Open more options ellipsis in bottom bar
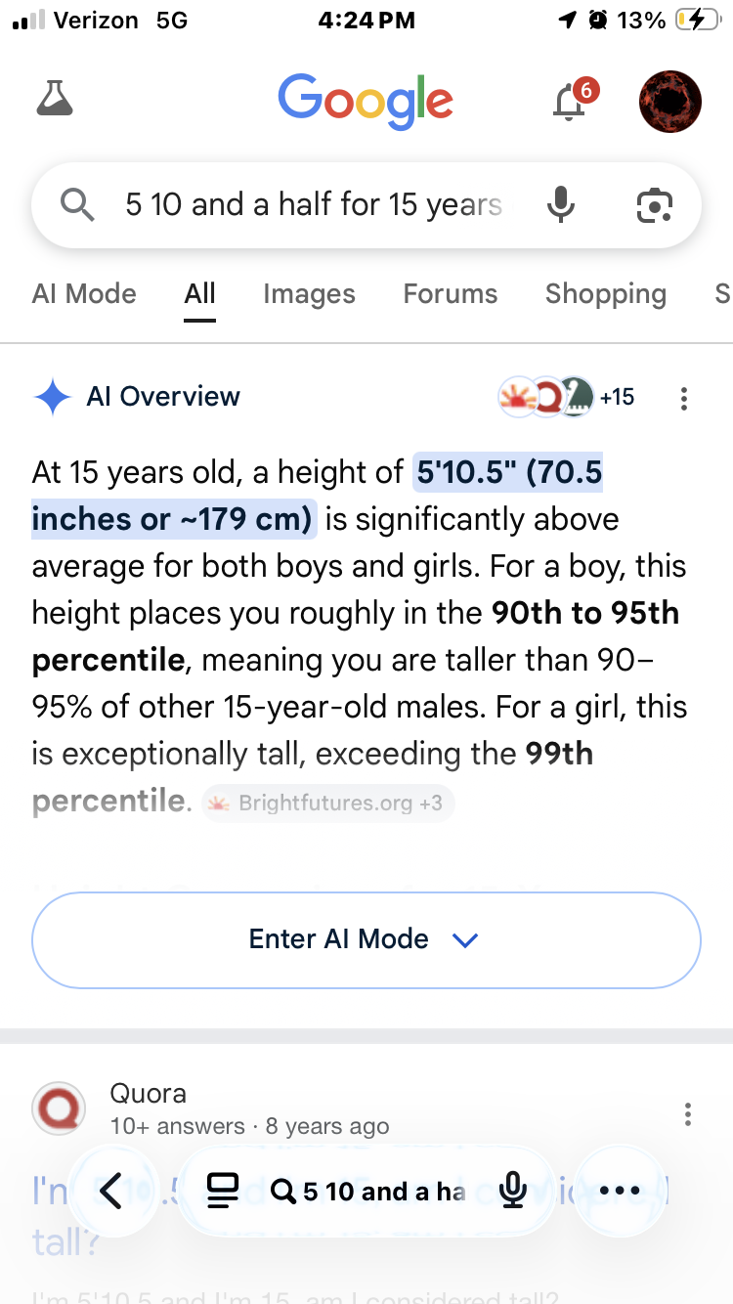Viewport: 733px width, 1304px height. tap(619, 1191)
